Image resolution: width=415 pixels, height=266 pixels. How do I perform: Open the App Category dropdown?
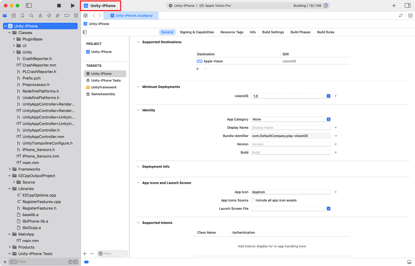pyautogui.click(x=291, y=119)
